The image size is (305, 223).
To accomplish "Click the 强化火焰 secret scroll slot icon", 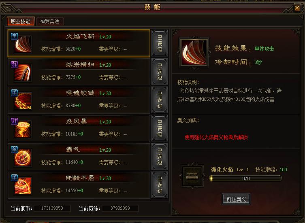I will point(192,176).
